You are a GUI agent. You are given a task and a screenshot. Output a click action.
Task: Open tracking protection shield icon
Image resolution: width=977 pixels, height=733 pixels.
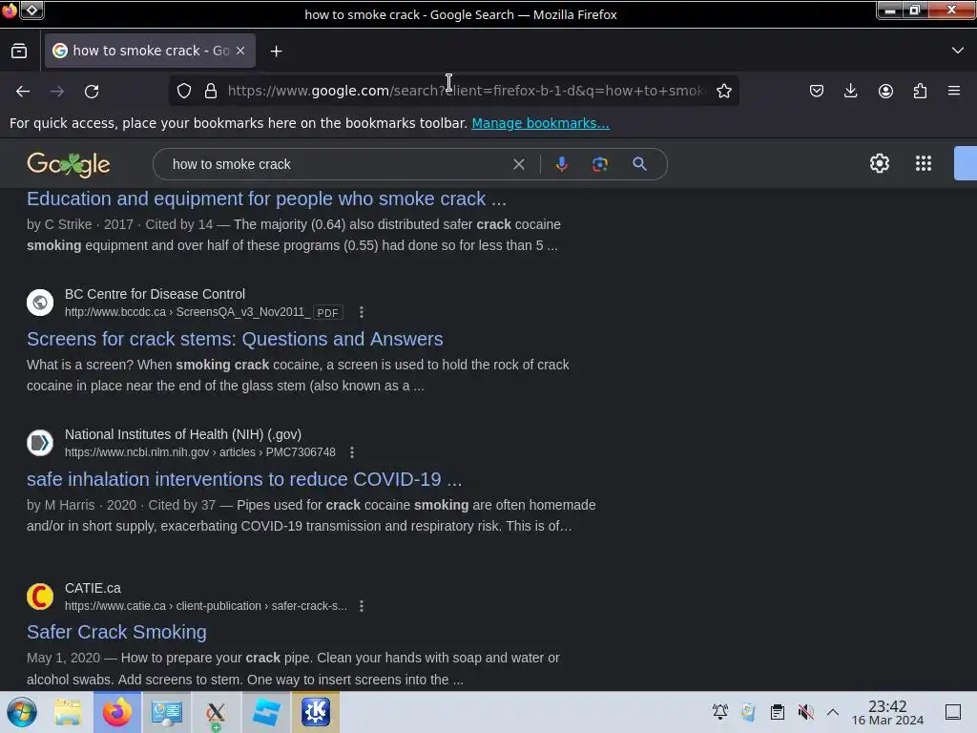click(x=184, y=91)
